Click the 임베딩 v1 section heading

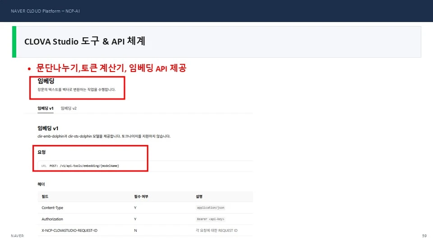click(48, 128)
